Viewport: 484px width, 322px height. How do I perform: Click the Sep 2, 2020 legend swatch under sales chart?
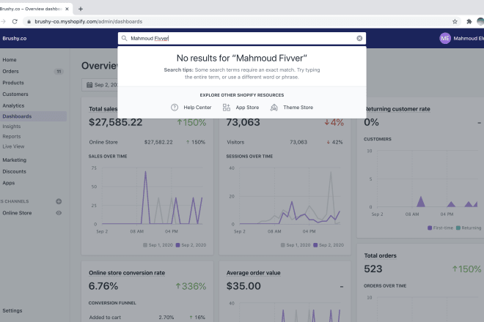(177, 245)
